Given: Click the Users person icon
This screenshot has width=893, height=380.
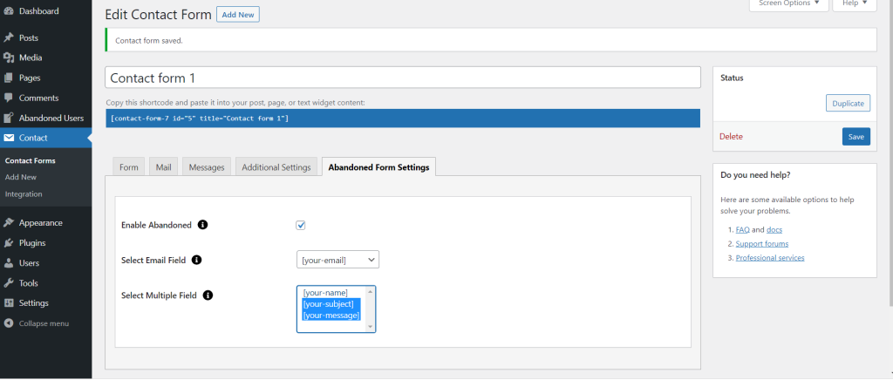Looking at the screenshot, I should [x=9, y=263].
